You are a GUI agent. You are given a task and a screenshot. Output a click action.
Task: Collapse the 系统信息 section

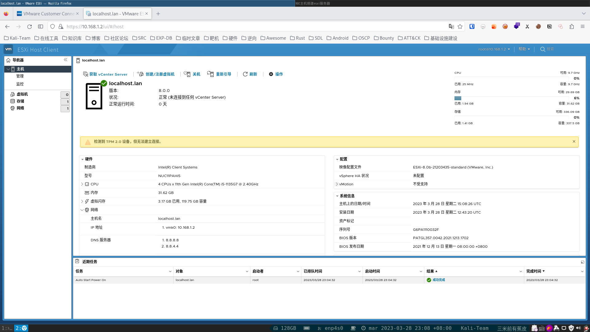337,196
